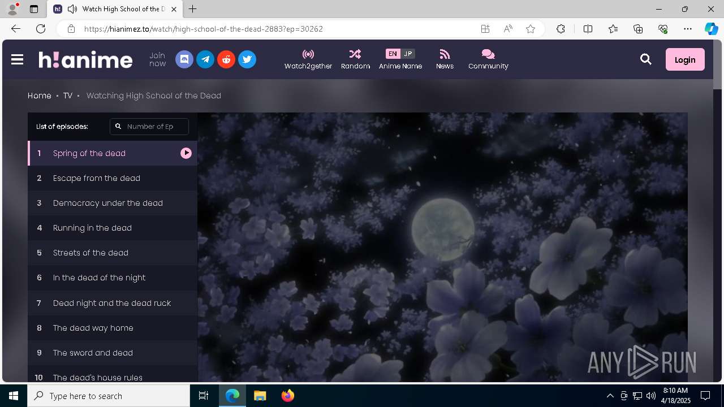Open the Windows Start menu
Screen dimensions: 724x407
(14, 396)
